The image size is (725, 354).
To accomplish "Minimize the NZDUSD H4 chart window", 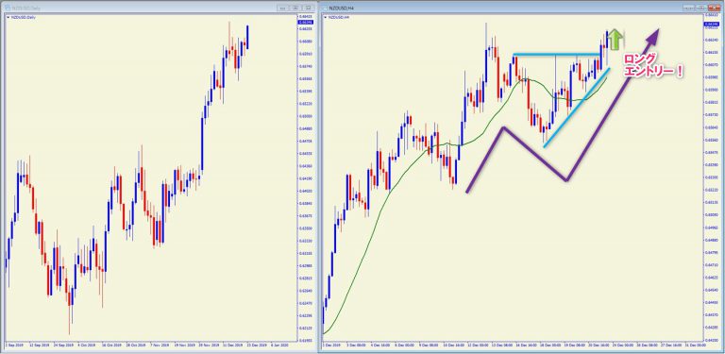I will pyautogui.click(x=689, y=8).
